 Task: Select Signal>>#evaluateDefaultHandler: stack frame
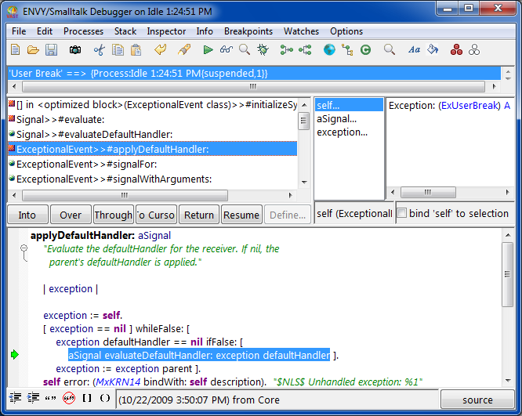[x=94, y=135]
